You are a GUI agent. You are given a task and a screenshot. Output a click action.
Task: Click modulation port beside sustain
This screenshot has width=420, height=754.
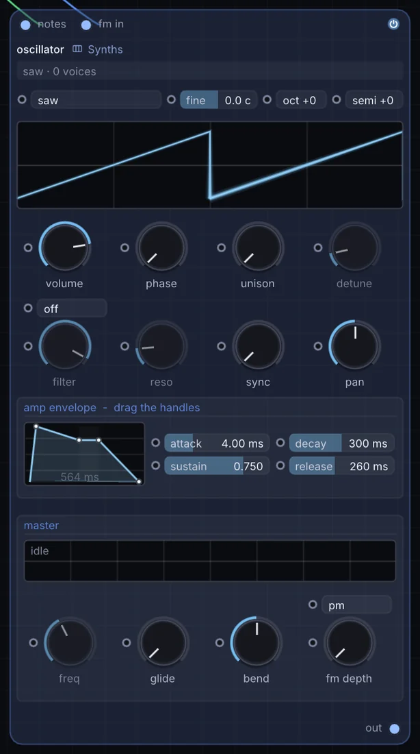pos(155,465)
